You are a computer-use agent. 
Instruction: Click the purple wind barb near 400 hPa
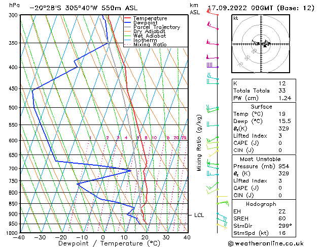212,66
